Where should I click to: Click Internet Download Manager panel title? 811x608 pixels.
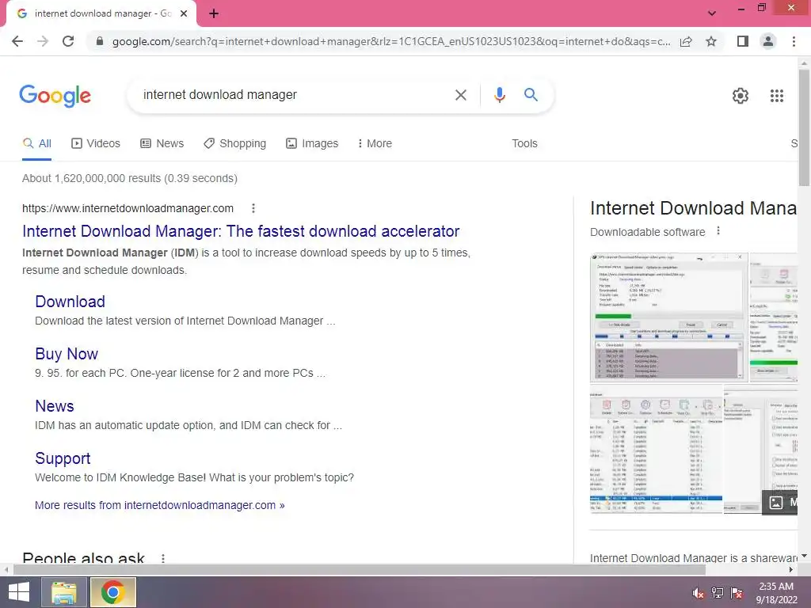(693, 208)
